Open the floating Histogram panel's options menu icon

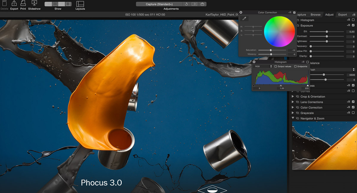coord(303,62)
